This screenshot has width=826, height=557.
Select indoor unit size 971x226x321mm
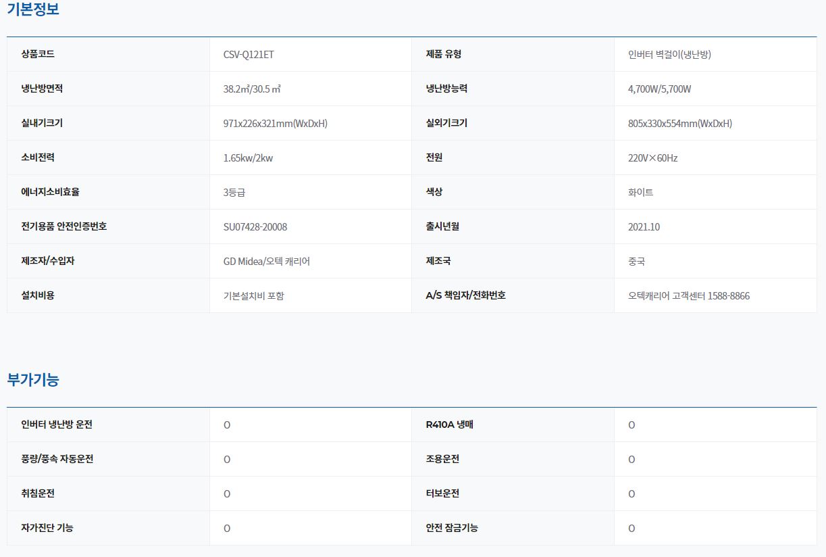point(275,124)
